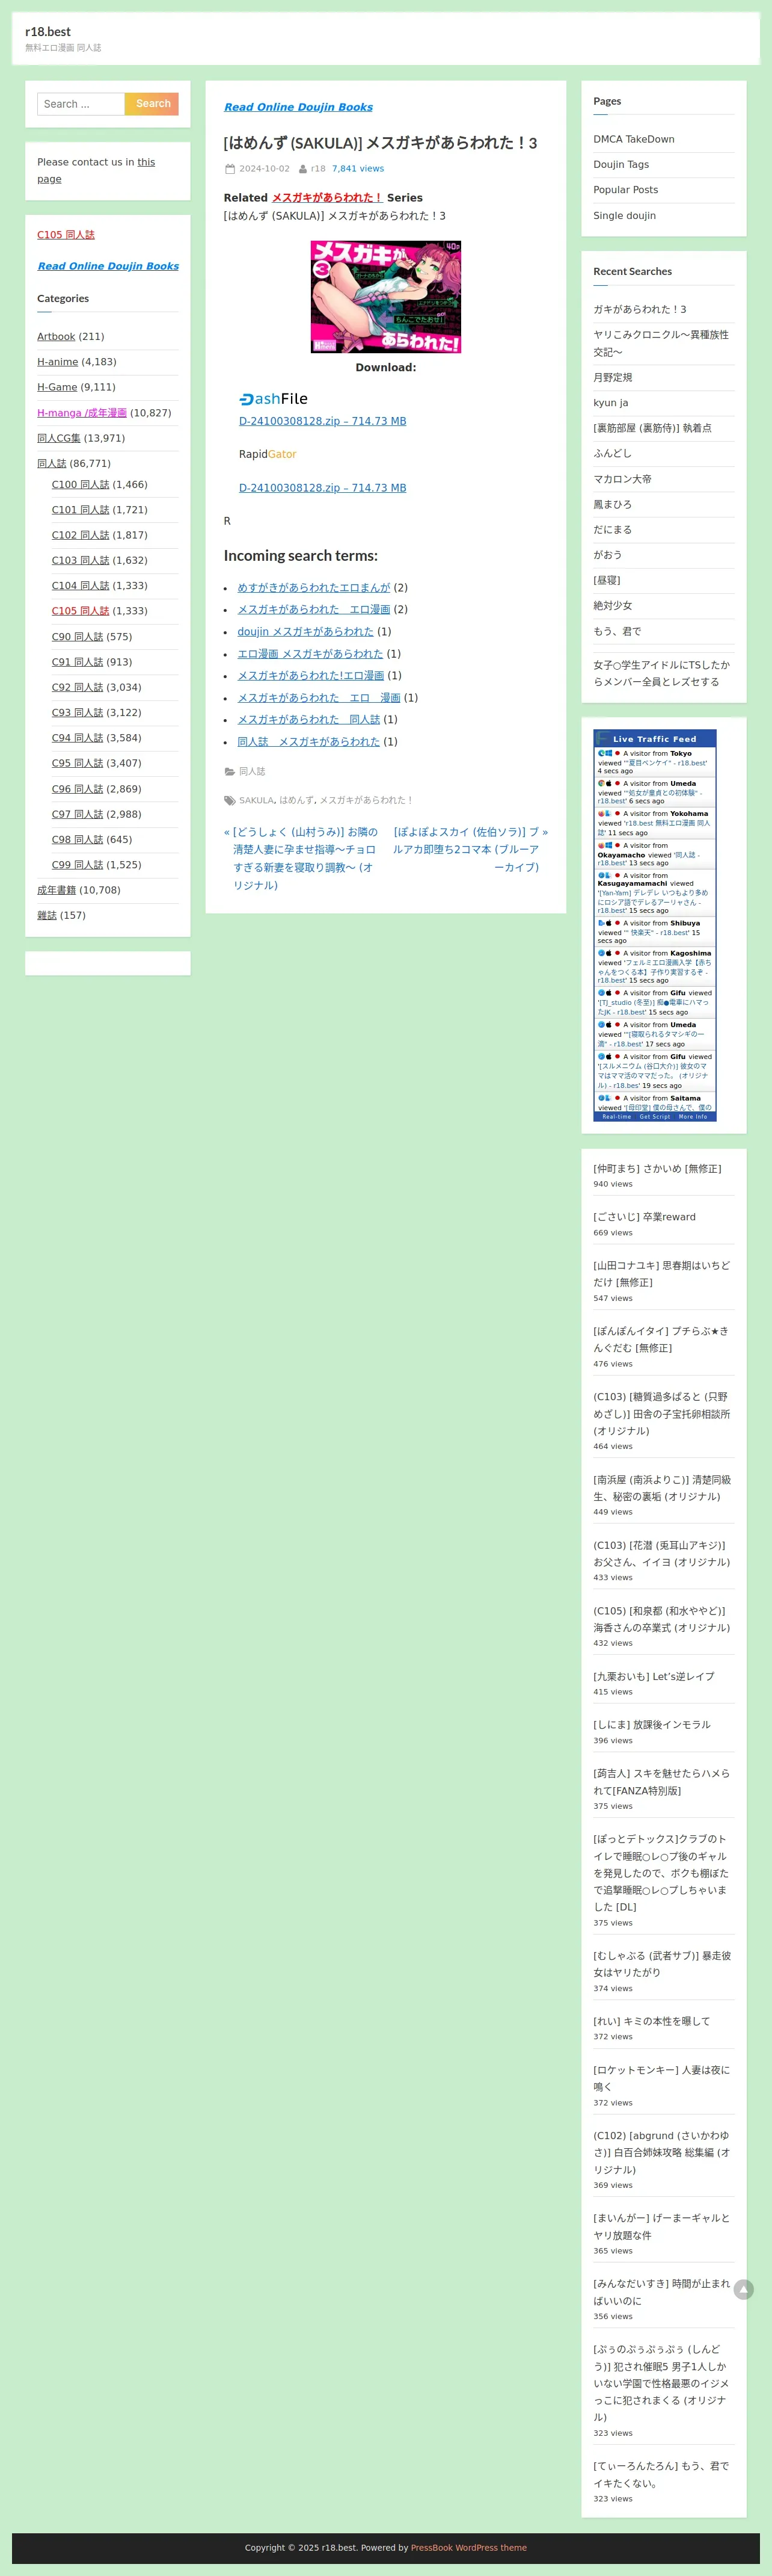Click the SAKULA tag
Viewport: 772px width, 2576px height.
(256, 800)
